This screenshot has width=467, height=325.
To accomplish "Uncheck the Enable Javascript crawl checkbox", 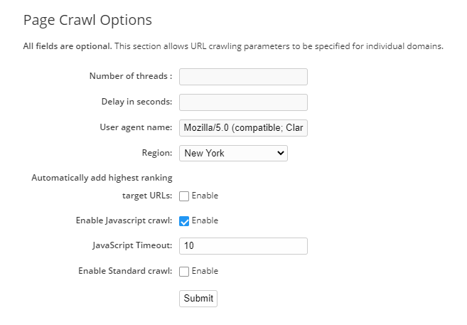I will pos(184,221).
